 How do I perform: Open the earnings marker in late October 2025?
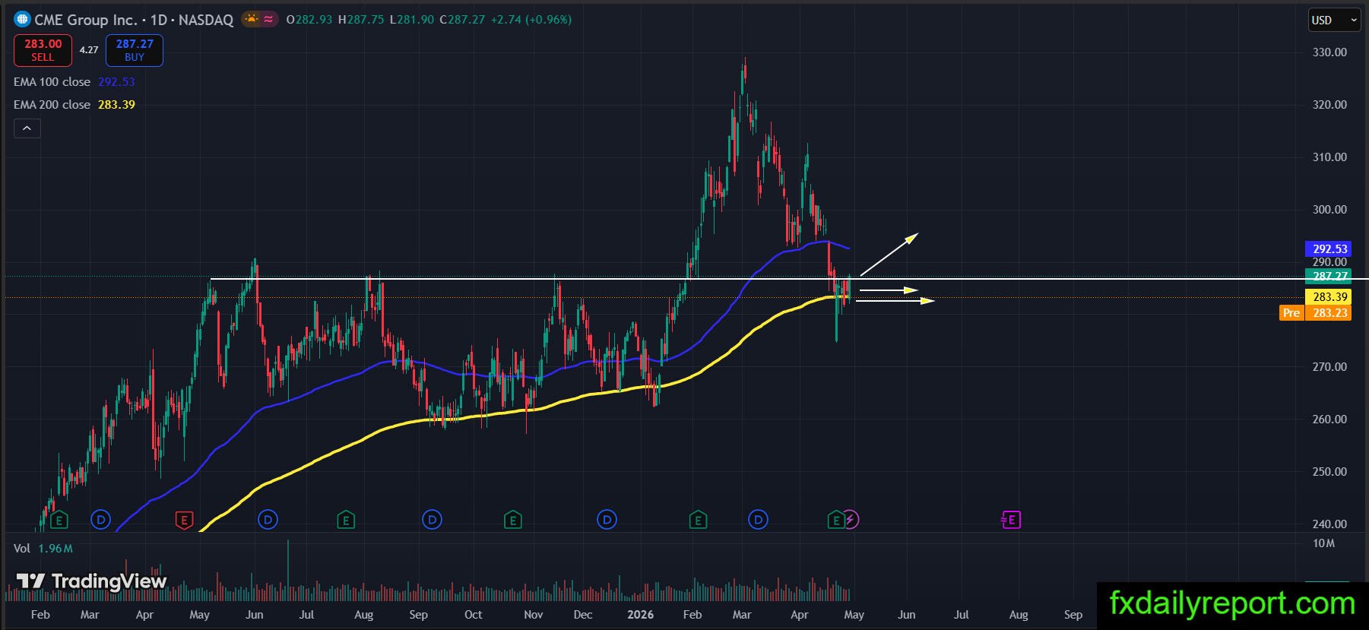[x=513, y=520]
